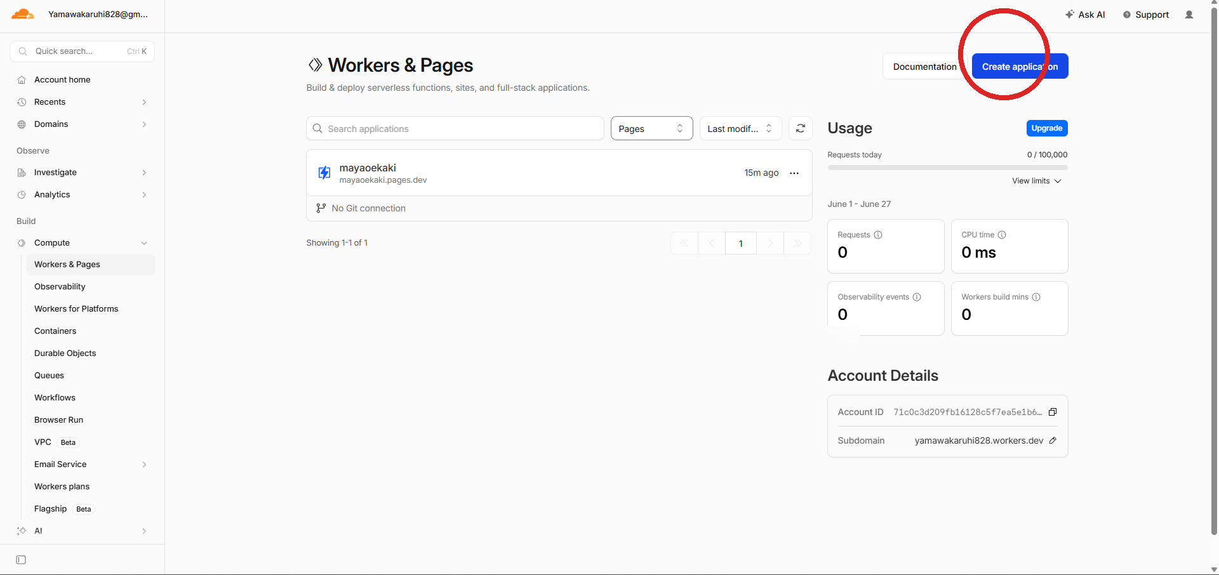1219x575 pixels.
Task: Click the Compute diamond icon
Action: [22, 243]
